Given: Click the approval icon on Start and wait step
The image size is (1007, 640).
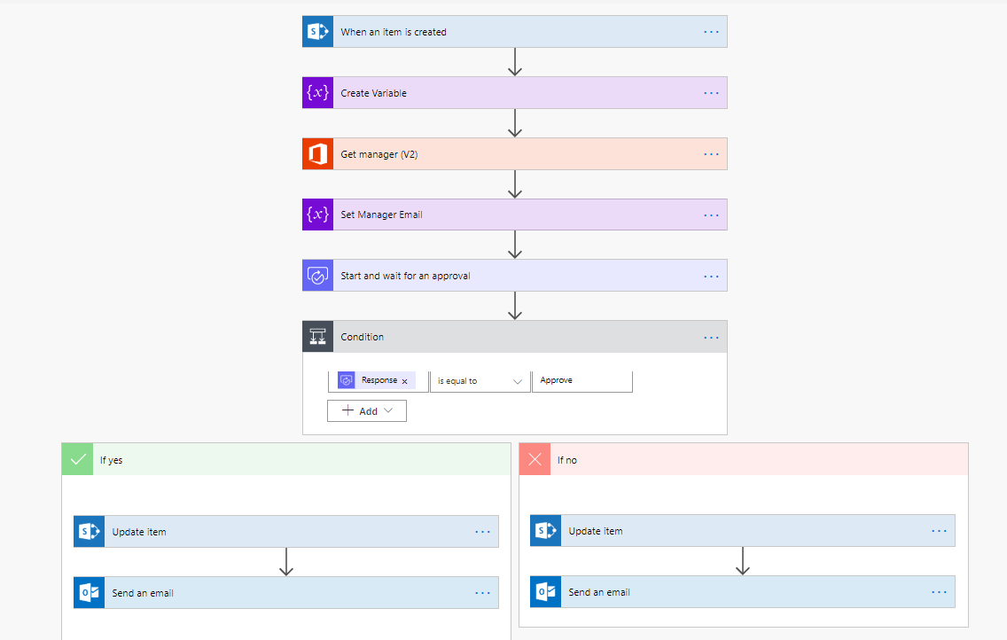Looking at the screenshot, I should pos(318,276).
